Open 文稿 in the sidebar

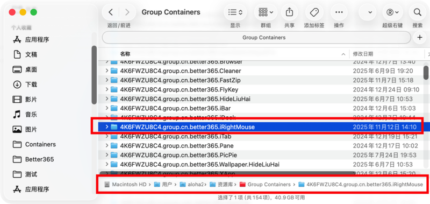(x=31, y=55)
